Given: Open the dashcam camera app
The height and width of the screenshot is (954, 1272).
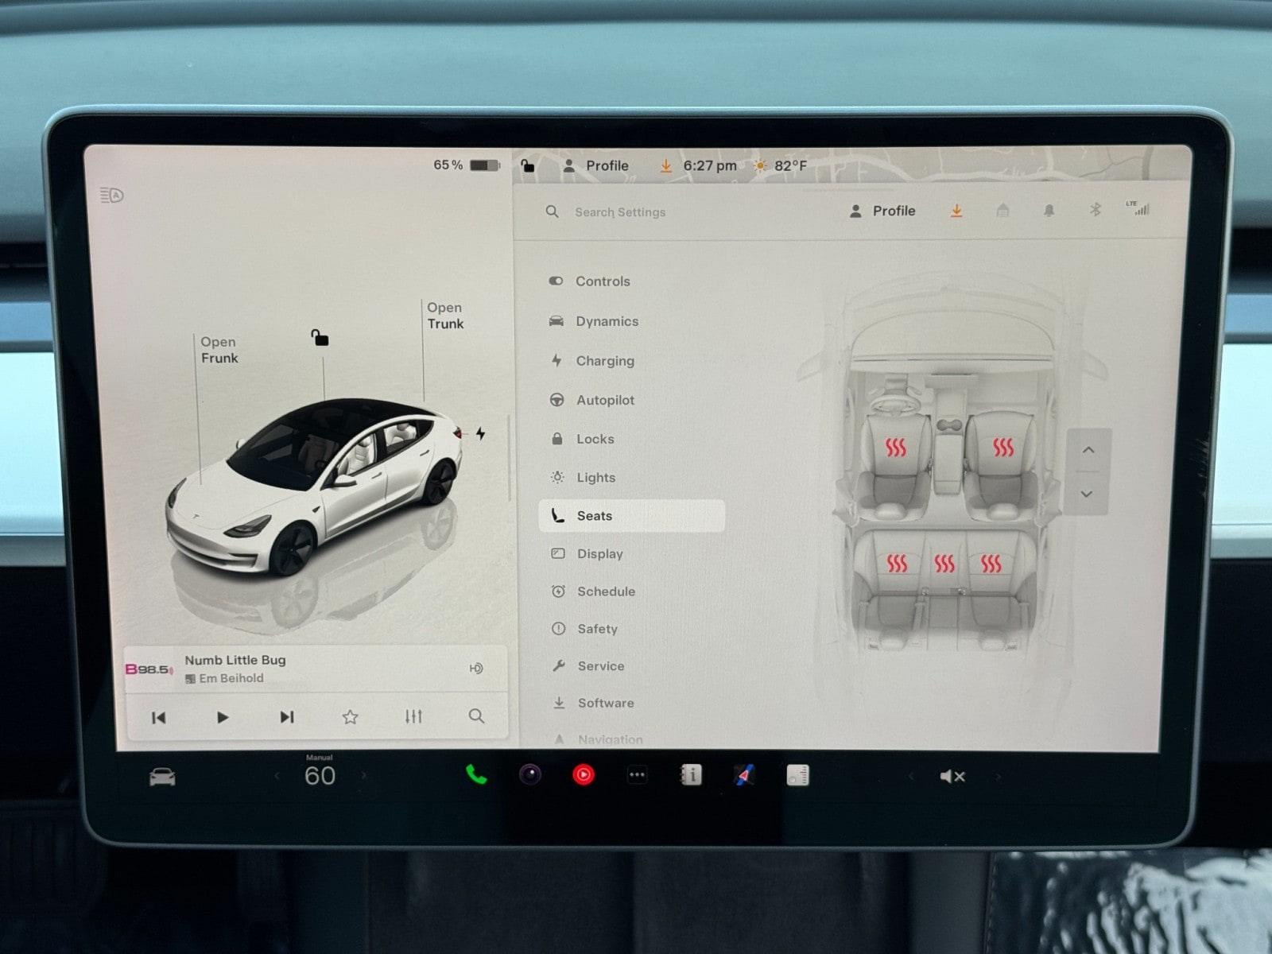Looking at the screenshot, I should pos(530,774).
